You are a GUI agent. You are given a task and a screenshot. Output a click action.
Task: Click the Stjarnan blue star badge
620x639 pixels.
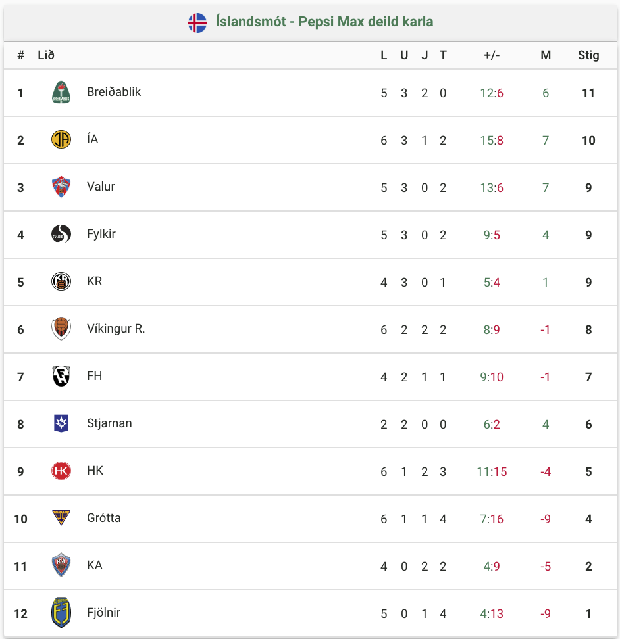pos(61,423)
